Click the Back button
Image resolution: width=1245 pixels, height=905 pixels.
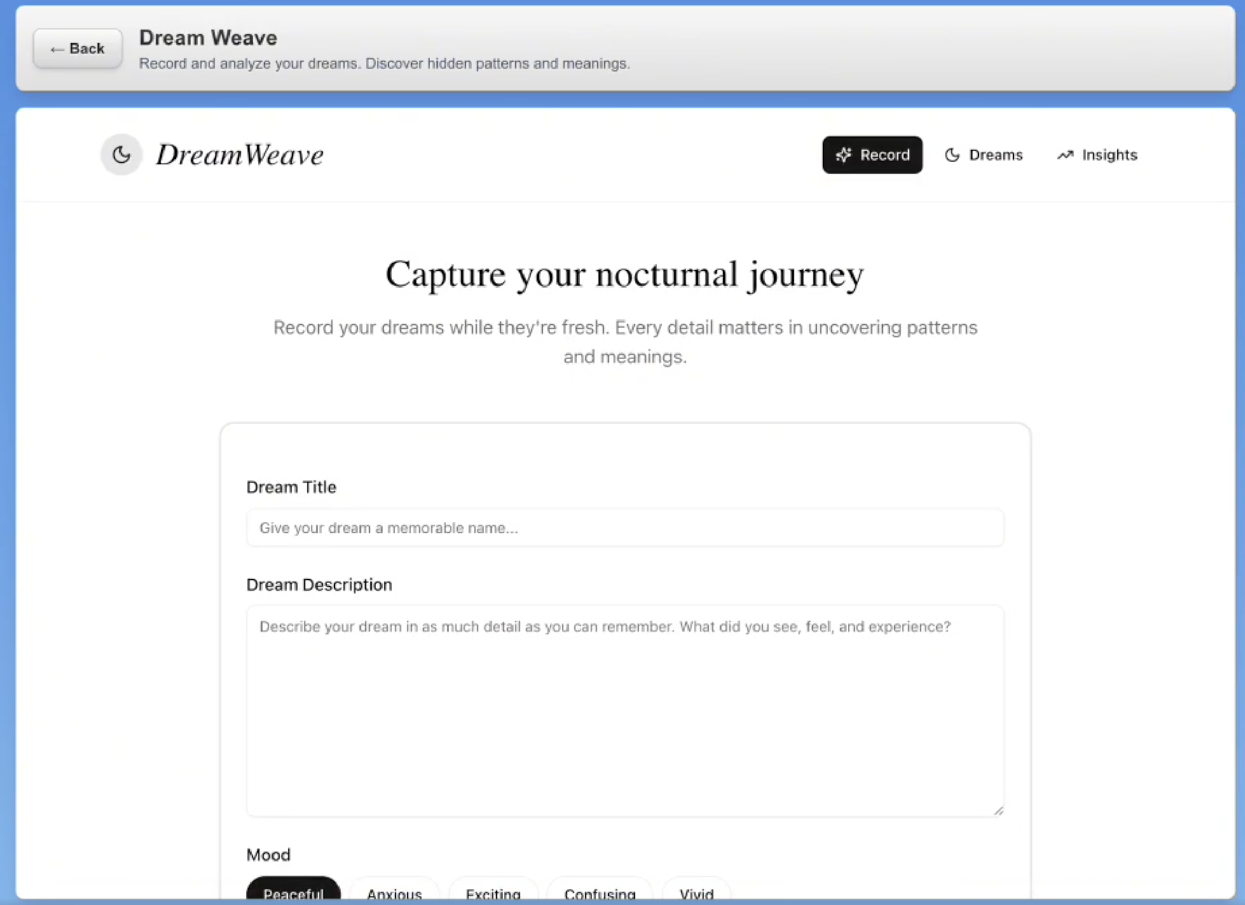77,48
